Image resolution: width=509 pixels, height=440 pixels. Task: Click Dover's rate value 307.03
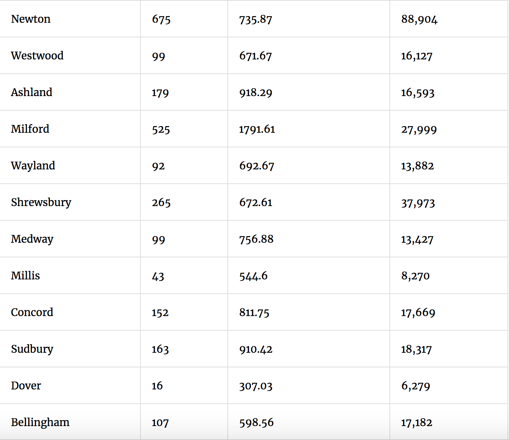point(256,386)
